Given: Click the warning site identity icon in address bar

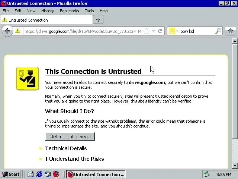Looking at the screenshot, I should [18, 31].
